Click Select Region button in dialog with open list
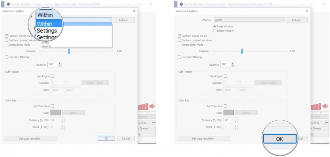Image resolution: width=330 pixels, height=157 pixels. click(95, 83)
